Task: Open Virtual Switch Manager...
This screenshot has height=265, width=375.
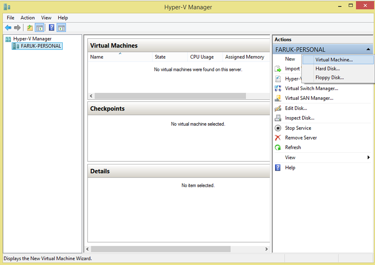Action: click(x=311, y=88)
